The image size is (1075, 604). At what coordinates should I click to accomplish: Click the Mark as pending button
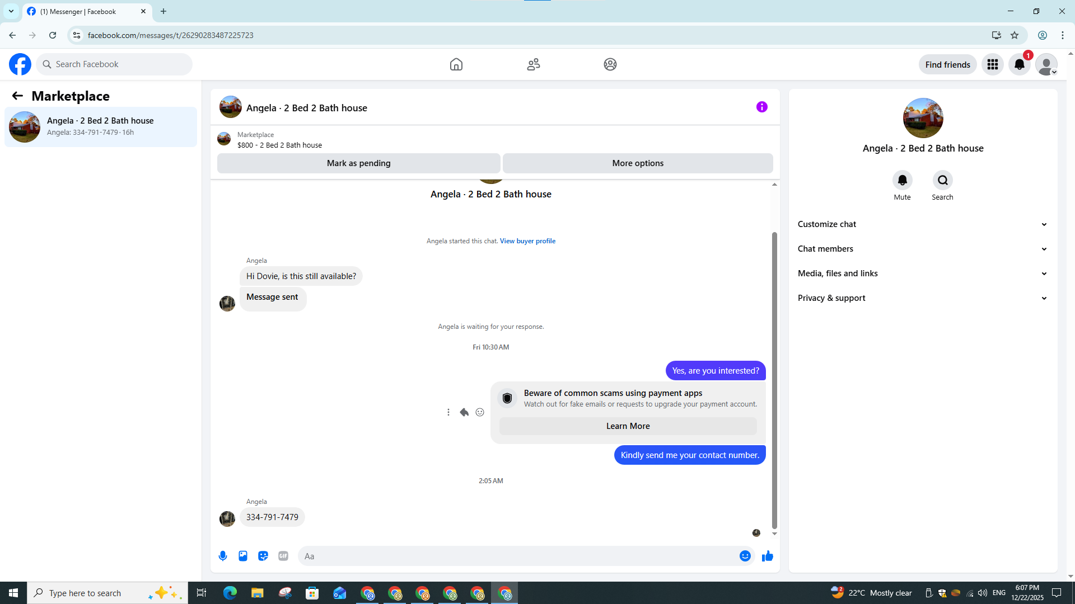358,163
